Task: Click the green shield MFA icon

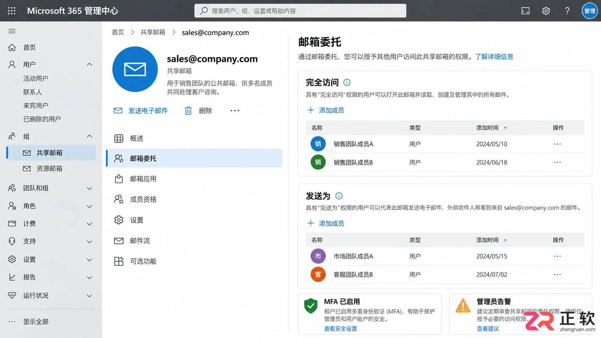Action: coord(311,306)
